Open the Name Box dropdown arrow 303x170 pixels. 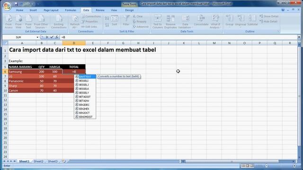point(37,37)
